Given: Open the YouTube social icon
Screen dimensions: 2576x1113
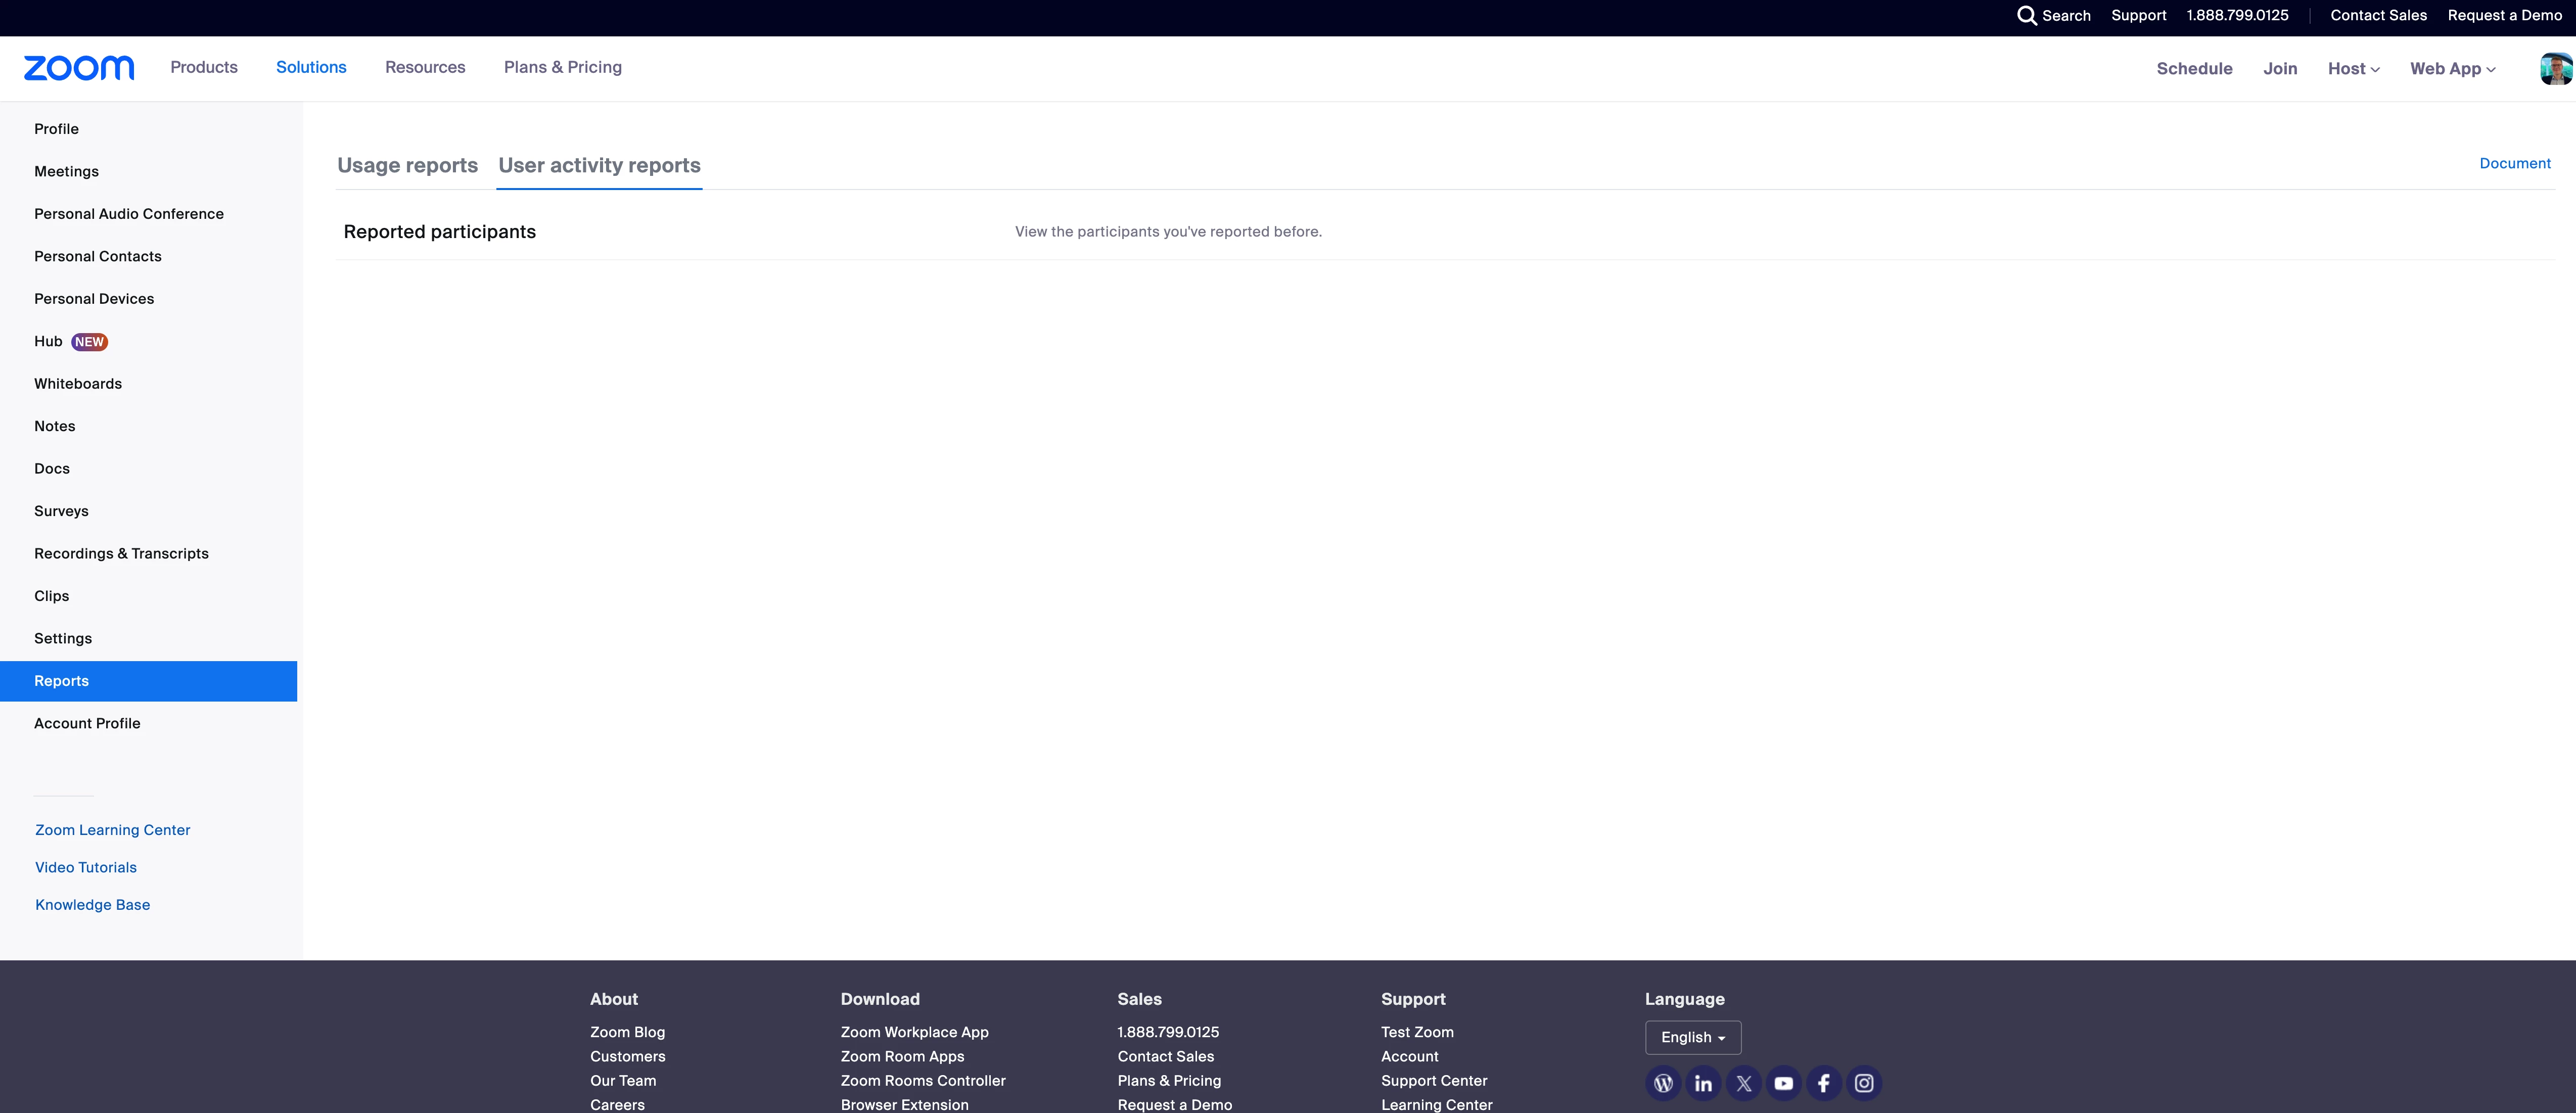Looking at the screenshot, I should coord(1784,1083).
